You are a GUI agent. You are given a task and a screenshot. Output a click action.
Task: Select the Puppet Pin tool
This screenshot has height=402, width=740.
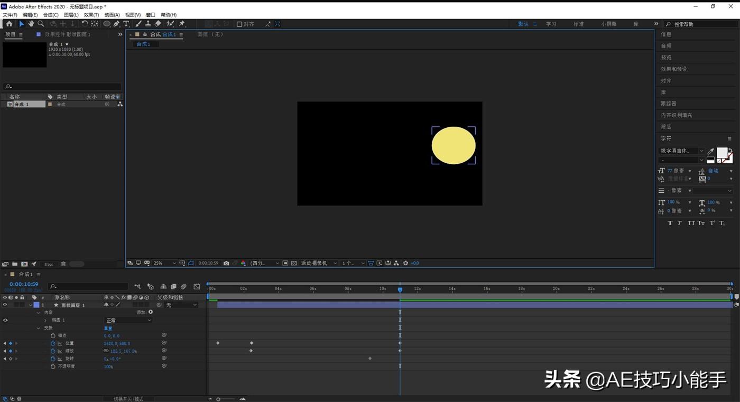[x=182, y=24]
